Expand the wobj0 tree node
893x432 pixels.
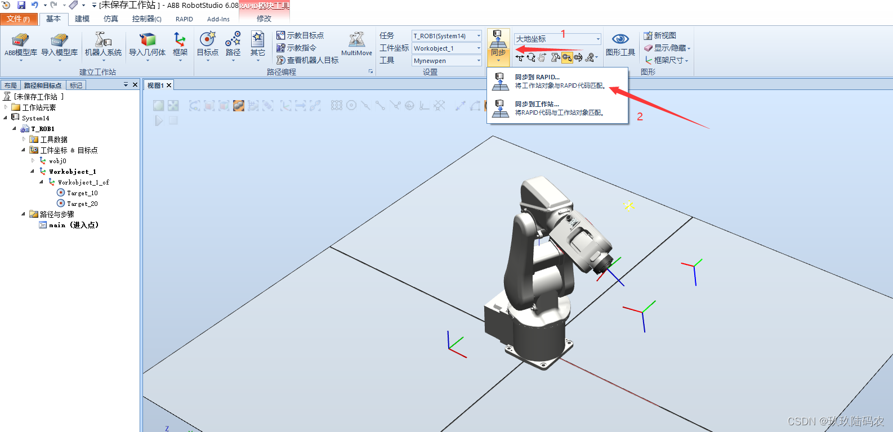pyautogui.click(x=33, y=160)
